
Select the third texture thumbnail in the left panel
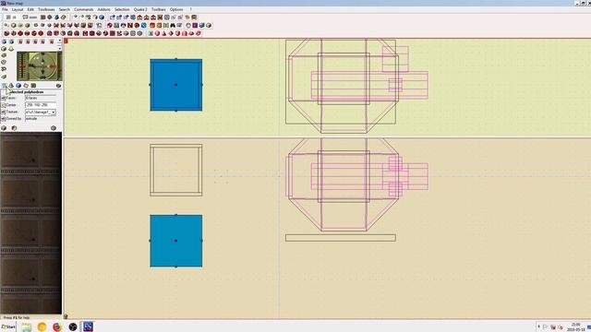pyautogui.click(x=30, y=231)
